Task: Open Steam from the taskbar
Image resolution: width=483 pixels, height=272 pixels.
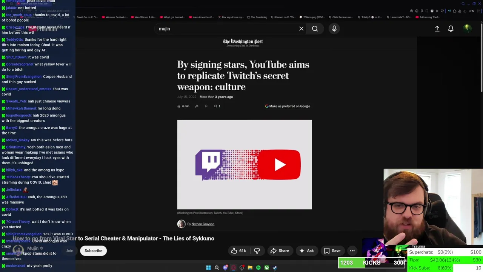Action: pos(275,268)
